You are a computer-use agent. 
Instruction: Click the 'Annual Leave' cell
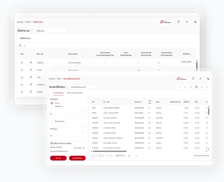click(74, 63)
